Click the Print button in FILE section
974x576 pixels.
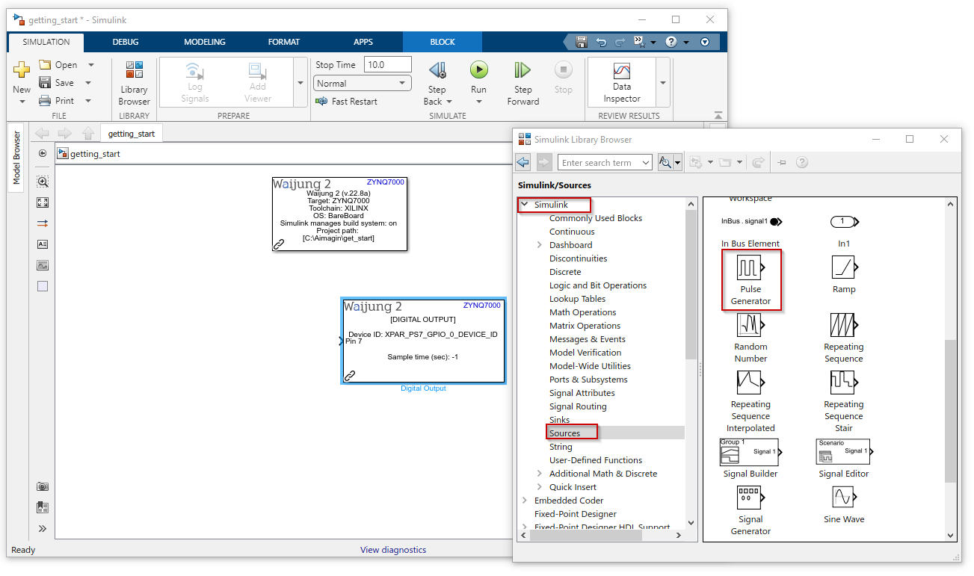coord(57,101)
